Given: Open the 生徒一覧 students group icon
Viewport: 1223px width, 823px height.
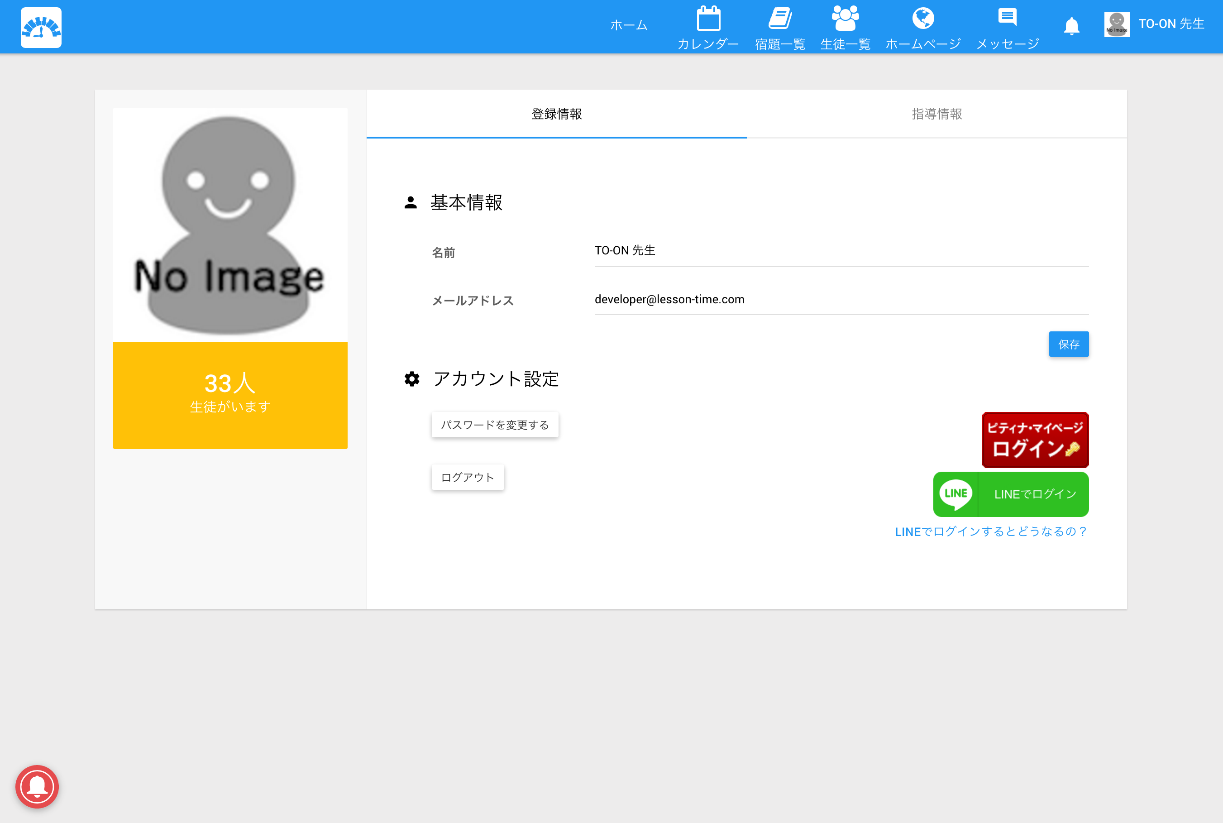Looking at the screenshot, I should coord(845,19).
